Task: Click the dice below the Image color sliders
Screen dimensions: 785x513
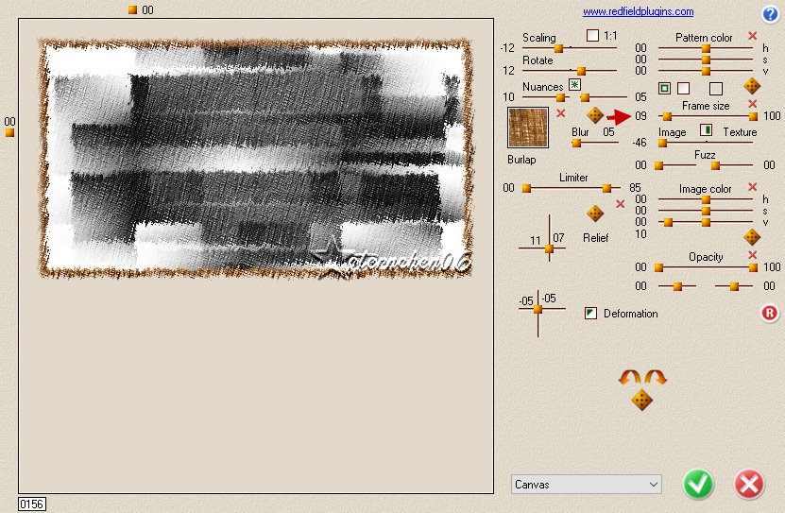Action: click(x=752, y=237)
